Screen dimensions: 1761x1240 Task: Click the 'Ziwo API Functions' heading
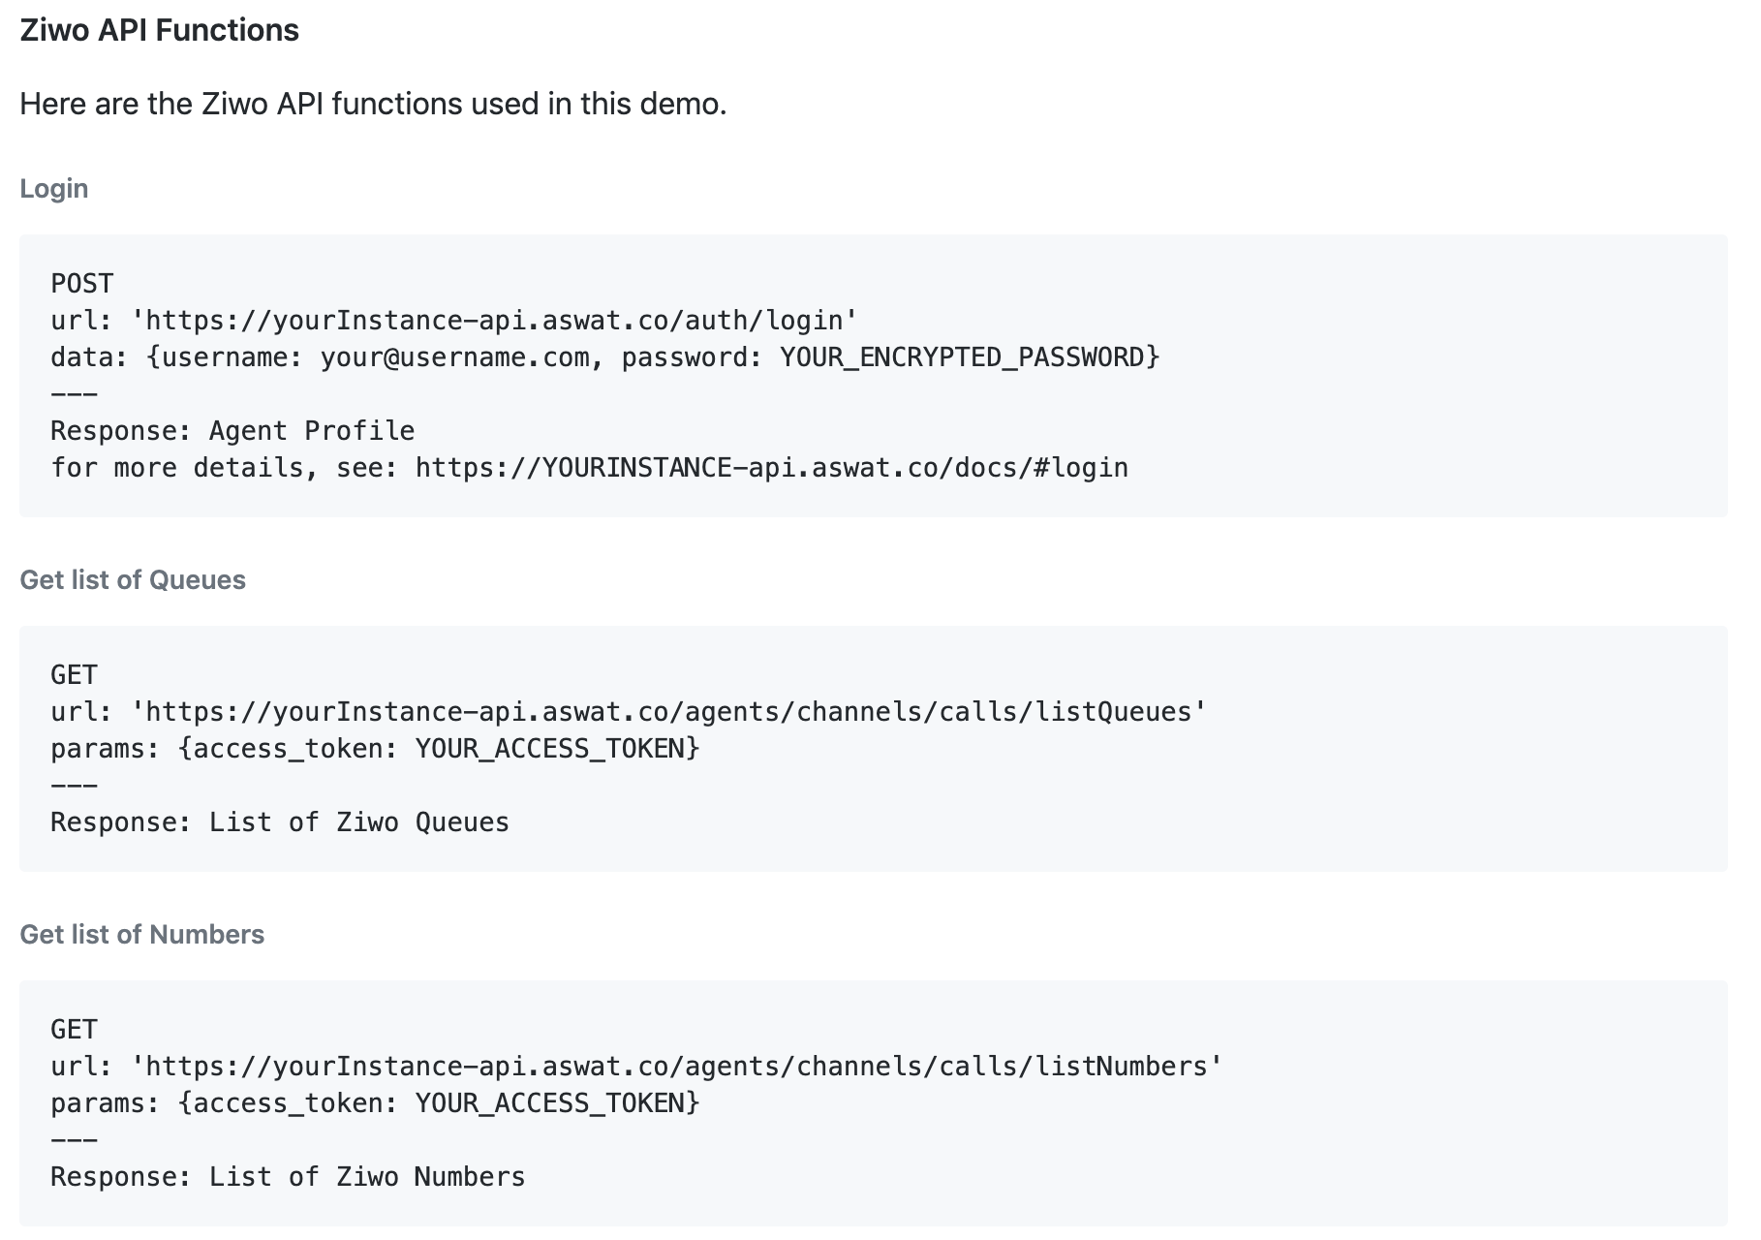click(160, 30)
